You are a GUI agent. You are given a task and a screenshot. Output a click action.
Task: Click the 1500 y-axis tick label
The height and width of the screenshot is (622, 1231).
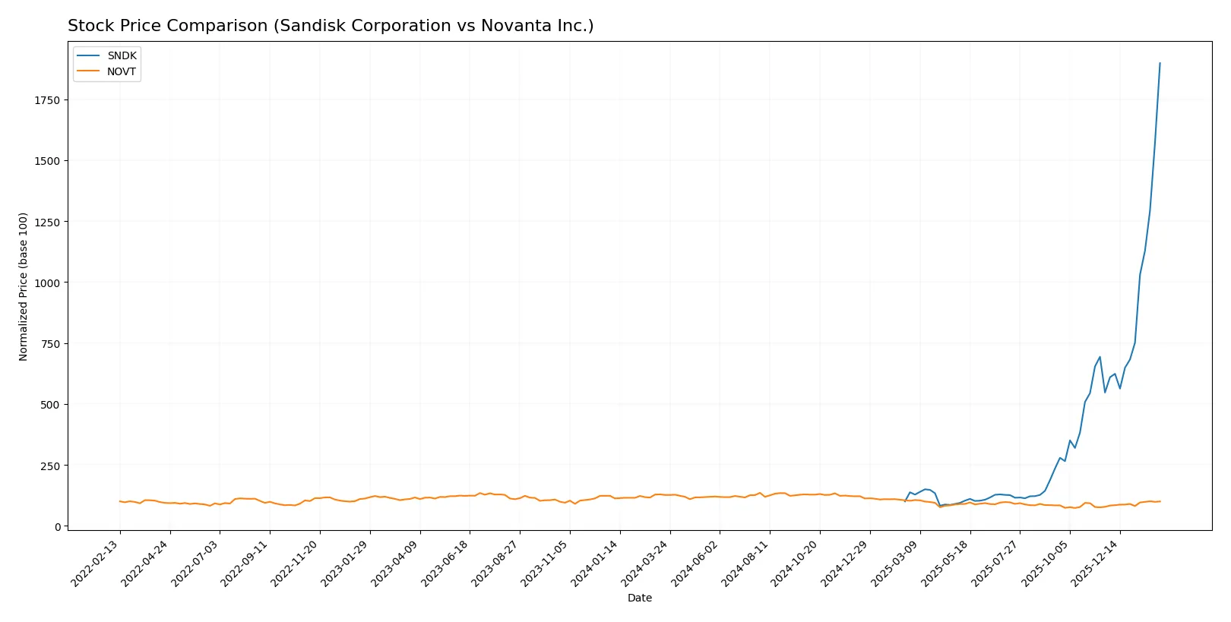pyautogui.click(x=47, y=161)
